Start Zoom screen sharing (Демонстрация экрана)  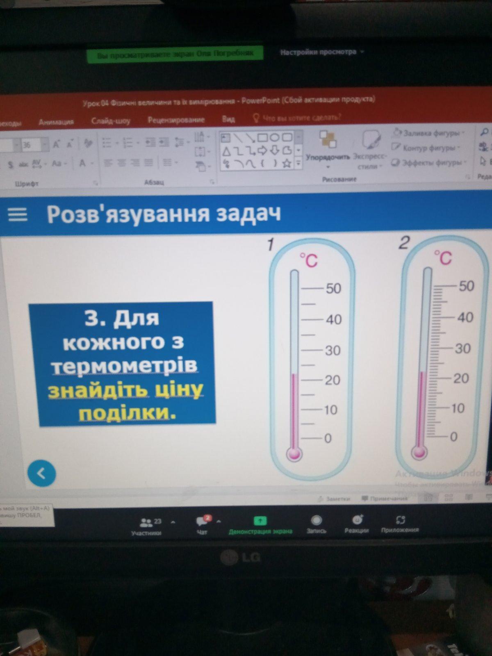(x=260, y=526)
